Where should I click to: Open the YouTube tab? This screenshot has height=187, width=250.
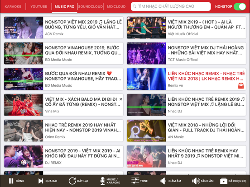(39, 6)
